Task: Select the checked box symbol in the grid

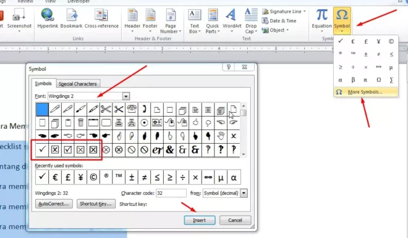Action: coord(67,149)
